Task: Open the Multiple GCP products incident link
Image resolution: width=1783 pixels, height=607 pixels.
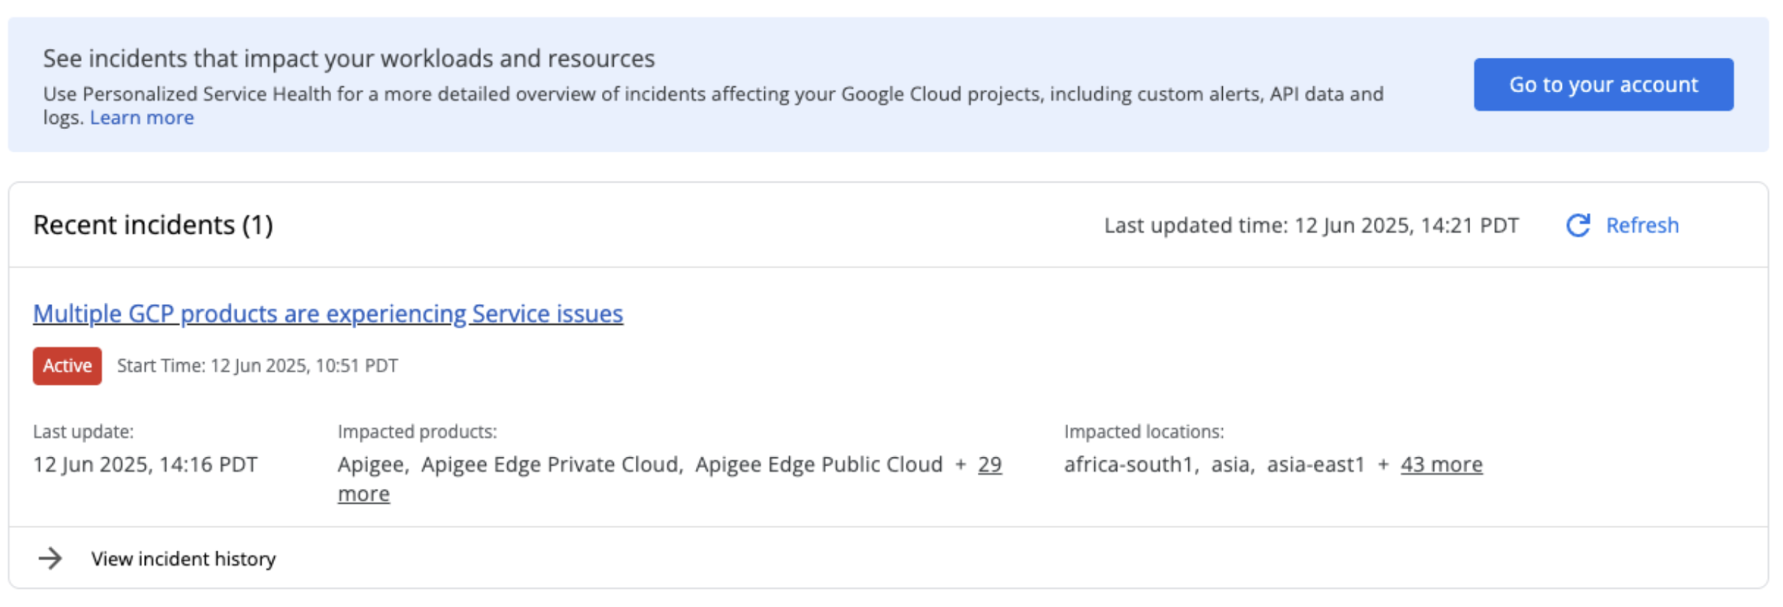Action: pyautogui.click(x=328, y=314)
